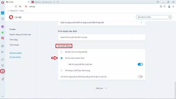Open 'Quản lý công cụ tìm kiếm' arrow row
Image resolution: width=176 pixels, height=99 pixels.
click(102, 23)
